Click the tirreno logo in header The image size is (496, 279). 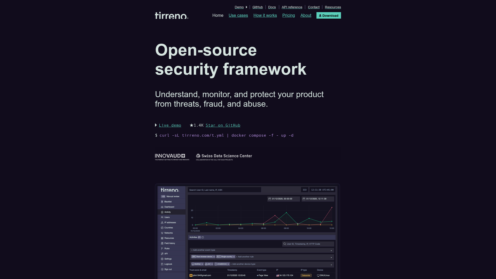(x=172, y=16)
